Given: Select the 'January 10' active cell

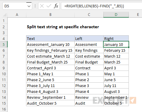Looking at the screenshot, I should 116,44.
